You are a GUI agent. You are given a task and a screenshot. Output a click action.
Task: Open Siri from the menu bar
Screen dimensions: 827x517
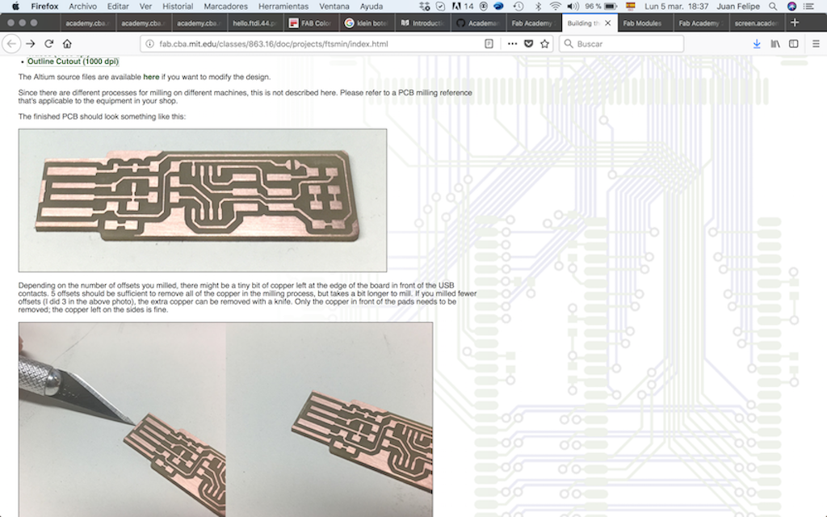(791, 6)
